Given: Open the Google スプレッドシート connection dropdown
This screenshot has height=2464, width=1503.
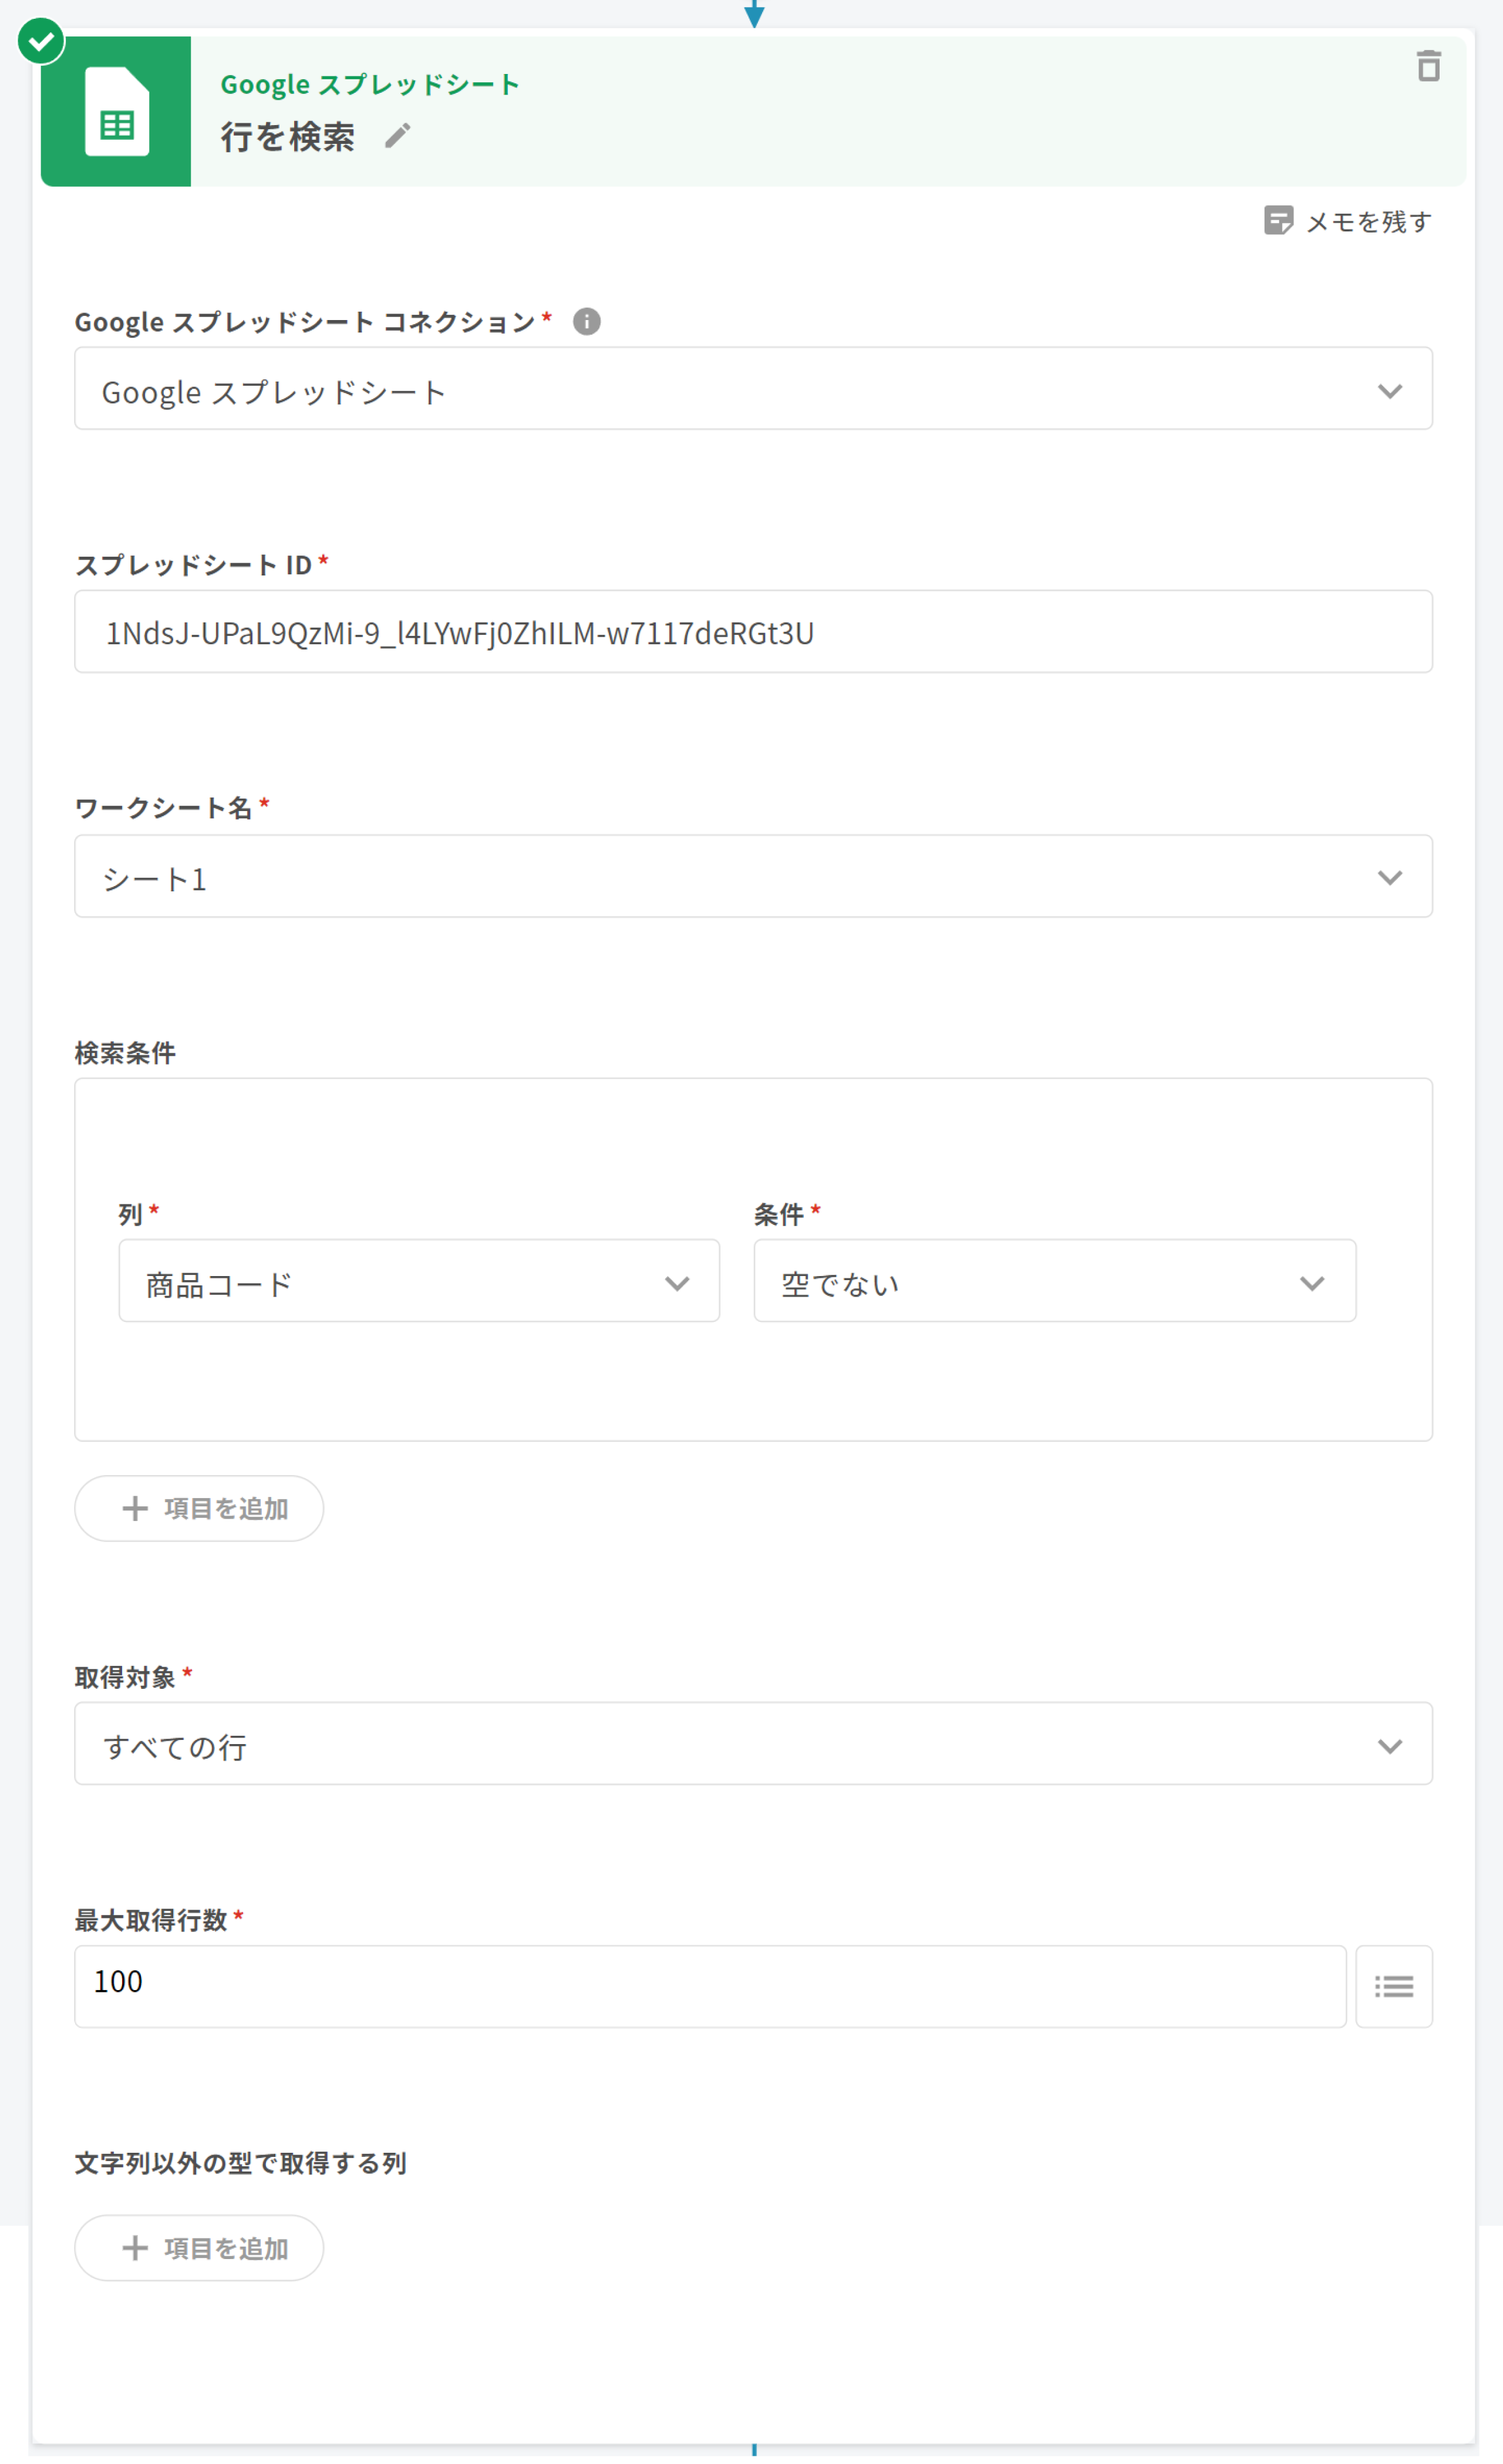Looking at the screenshot, I should (752, 389).
